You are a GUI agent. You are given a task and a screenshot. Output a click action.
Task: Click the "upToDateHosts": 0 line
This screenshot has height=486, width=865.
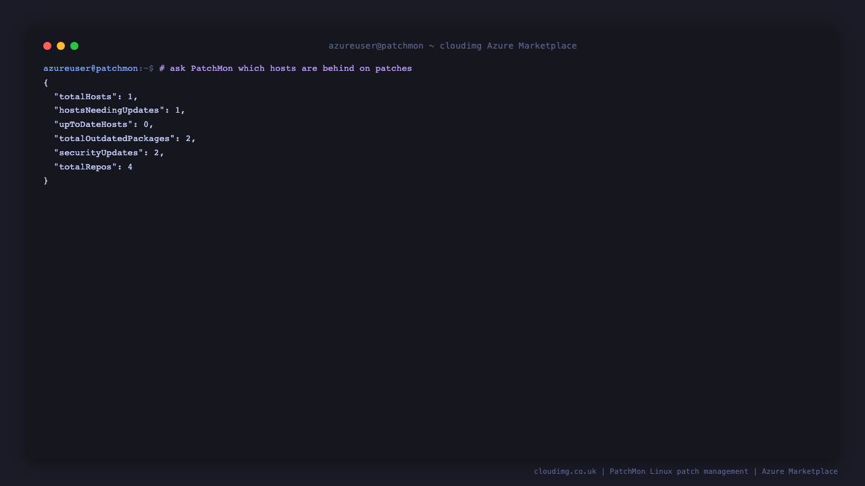[104, 125]
